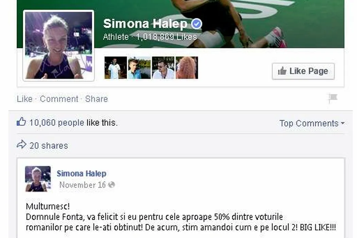
Task: Click the Comment link under the page card
Action: click(59, 99)
